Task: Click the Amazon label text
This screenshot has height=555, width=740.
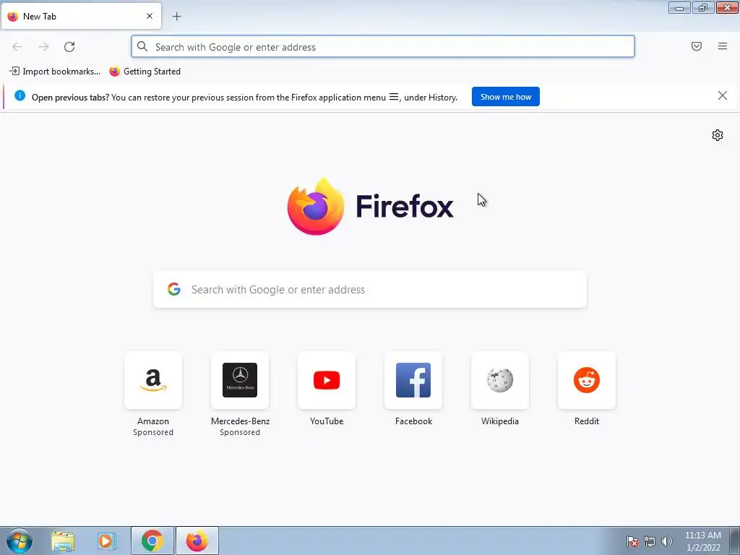Action: (153, 421)
